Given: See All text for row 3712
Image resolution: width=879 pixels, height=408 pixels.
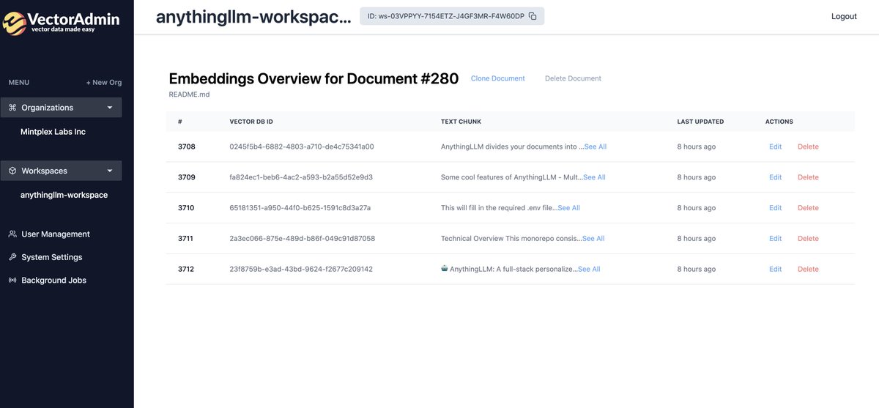Looking at the screenshot, I should click(x=589, y=270).
